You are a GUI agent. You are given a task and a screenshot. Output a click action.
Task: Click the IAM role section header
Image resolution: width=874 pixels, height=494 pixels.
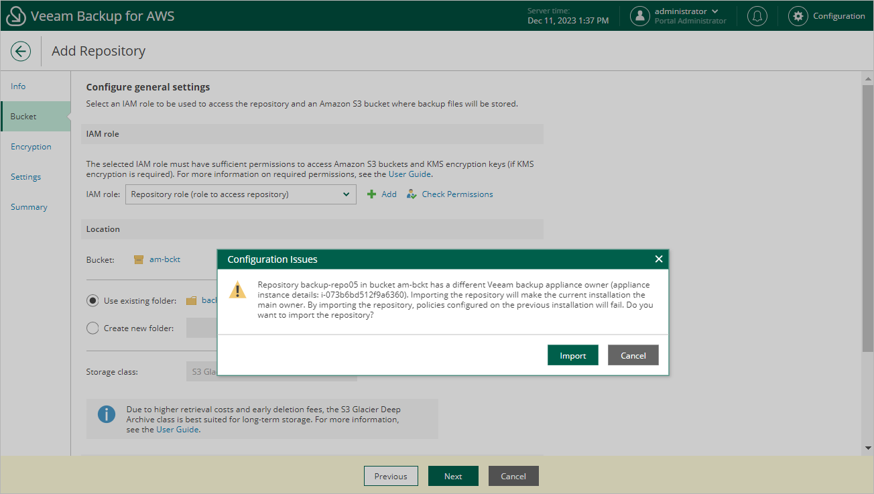click(312, 134)
